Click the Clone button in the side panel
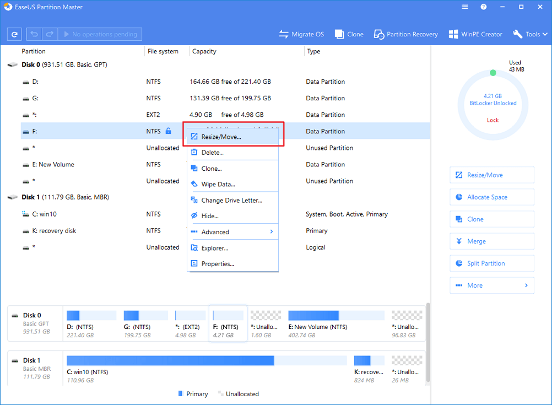 click(492, 219)
